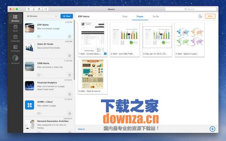Click 'Max recorded a video clip' message text

[x=50, y=67]
